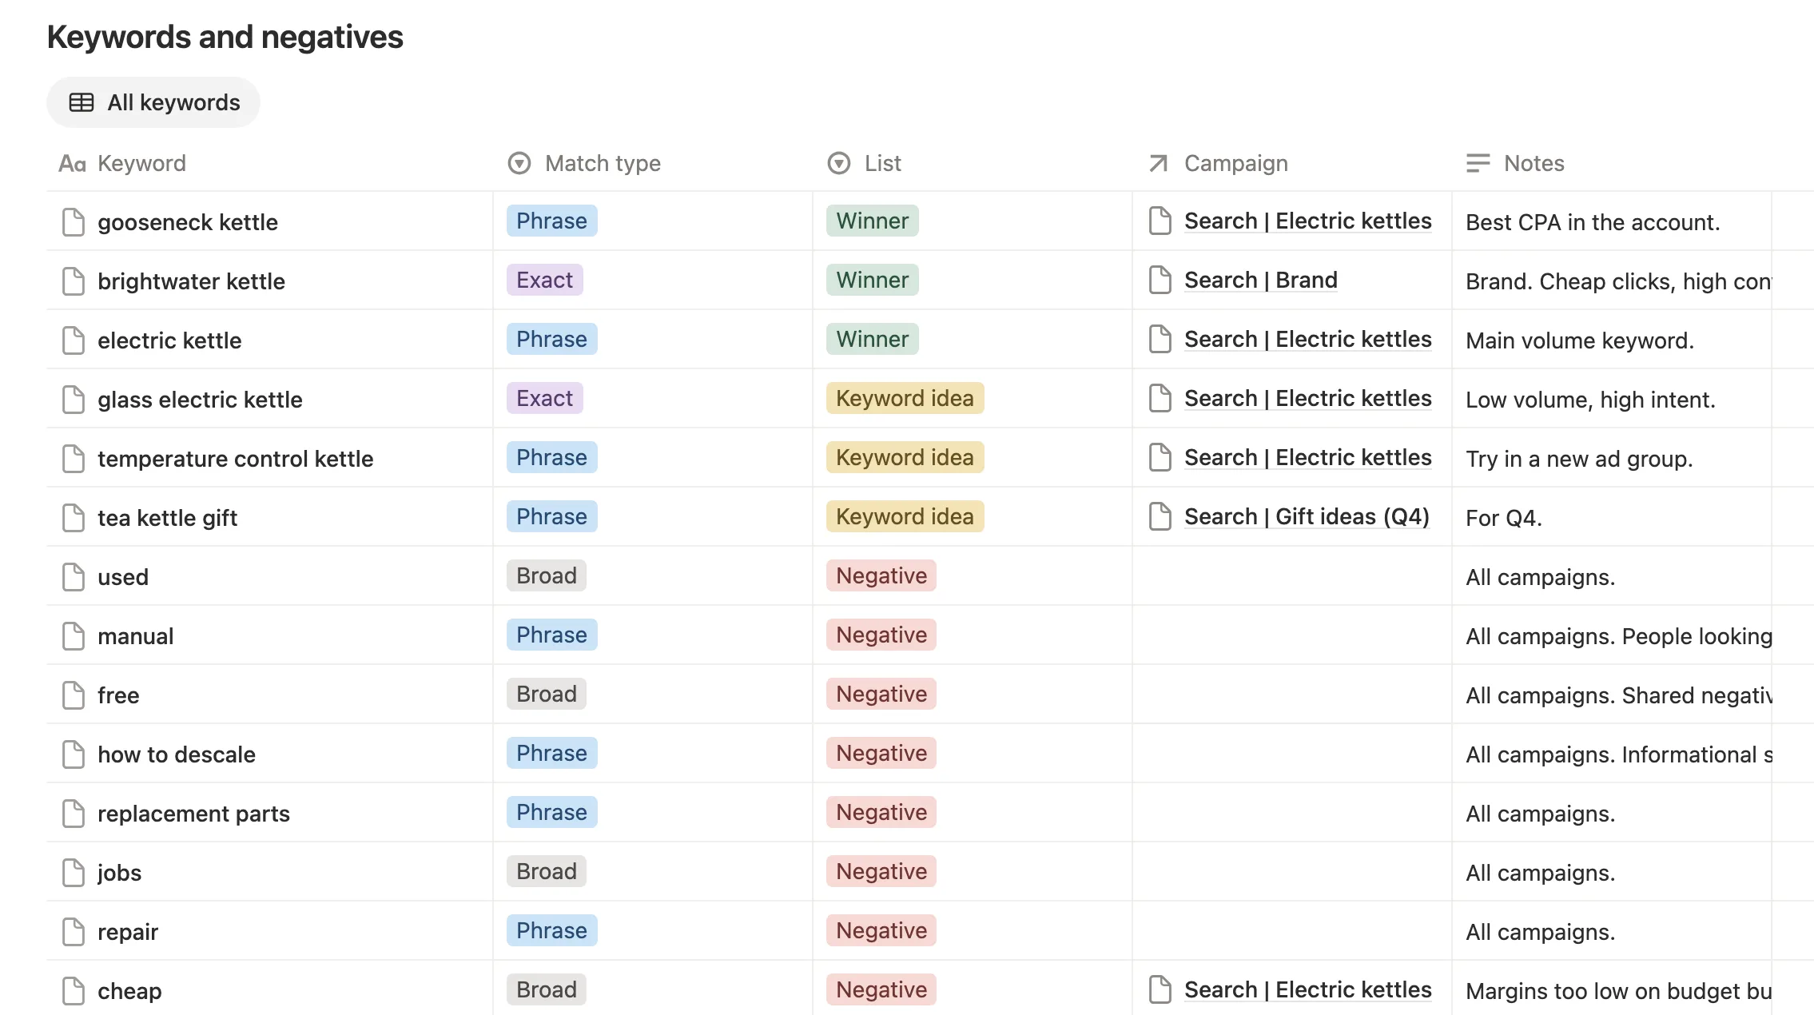This screenshot has width=1814, height=1015.
Task: Click the 'Best CPA in the account.' note
Action: (1592, 222)
